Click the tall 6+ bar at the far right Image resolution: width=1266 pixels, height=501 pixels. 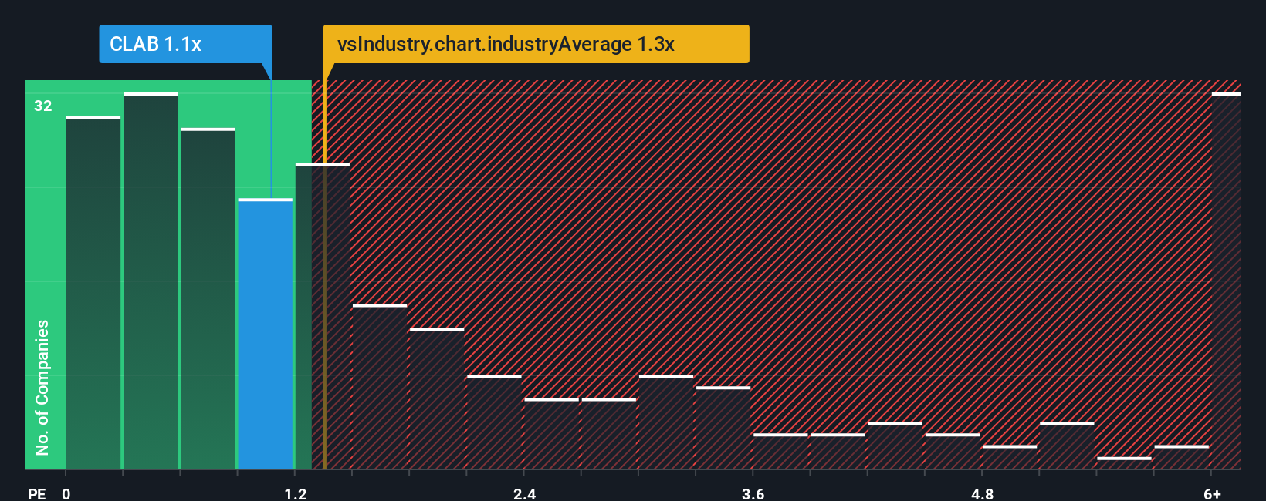point(1227,281)
